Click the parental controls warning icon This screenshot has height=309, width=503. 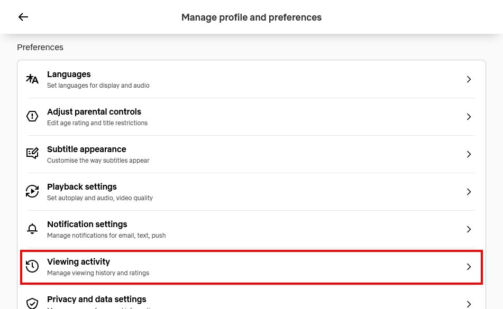(32, 116)
